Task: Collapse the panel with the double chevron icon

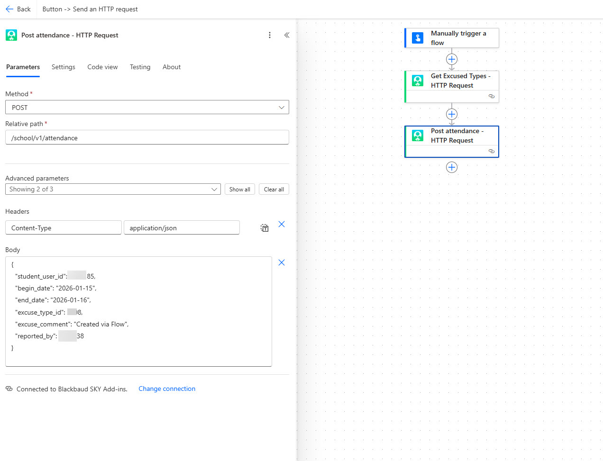Action: point(287,35)
